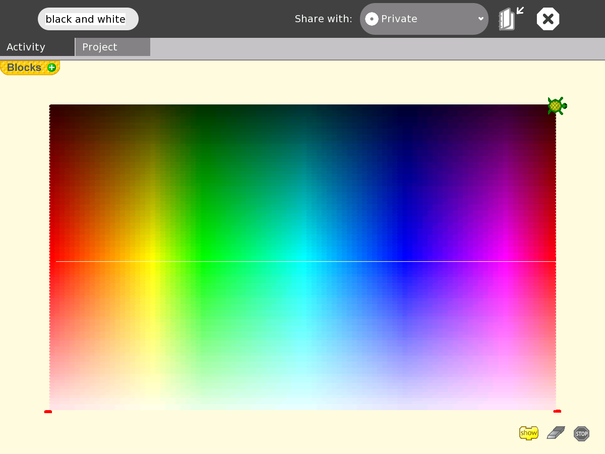Click the Private text in the share combo box
The image size is (605, 454).
(399, 19)
